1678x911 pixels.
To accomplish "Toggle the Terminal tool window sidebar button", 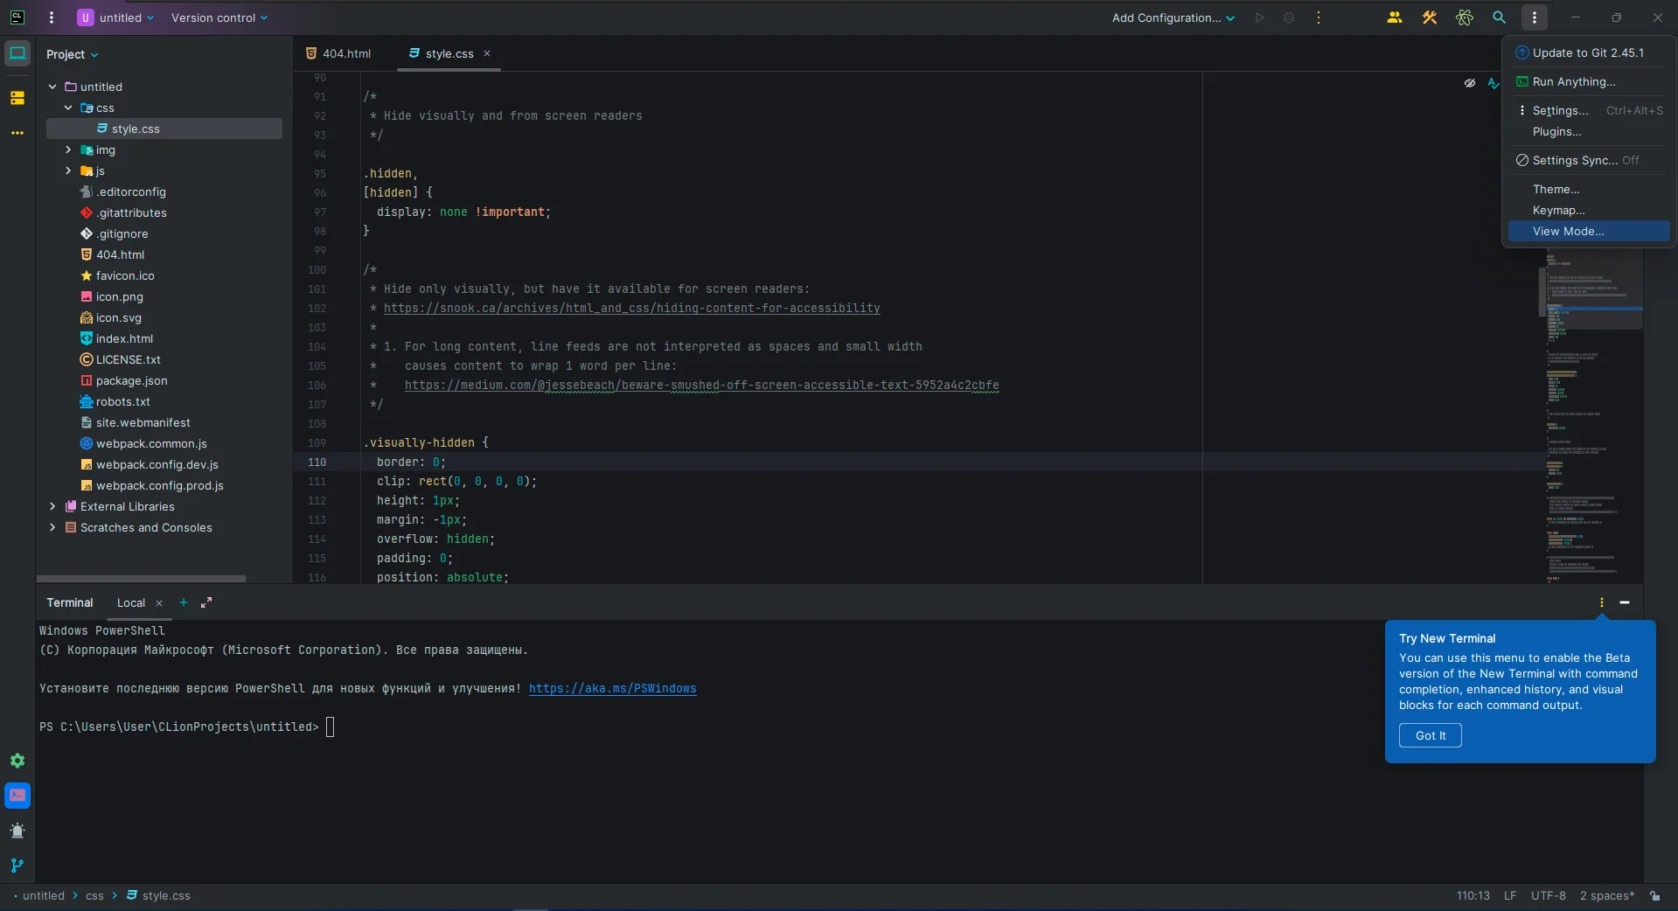I will click(x=17, y=796).
